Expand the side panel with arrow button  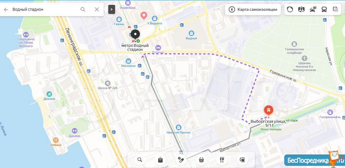pos(112,9)
